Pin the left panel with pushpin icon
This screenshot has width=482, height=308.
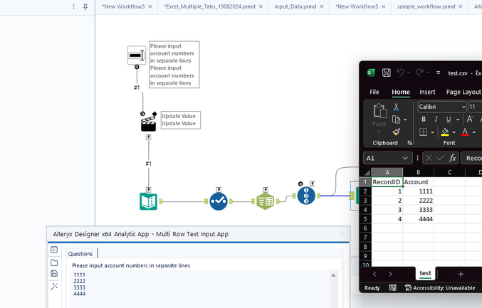[x=85, y=6]
